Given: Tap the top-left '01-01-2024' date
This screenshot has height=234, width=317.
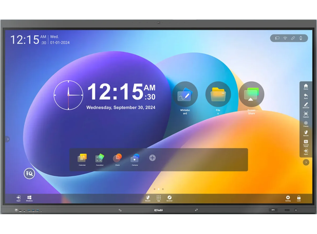Looking at the screenshot, I should [60, 43].
